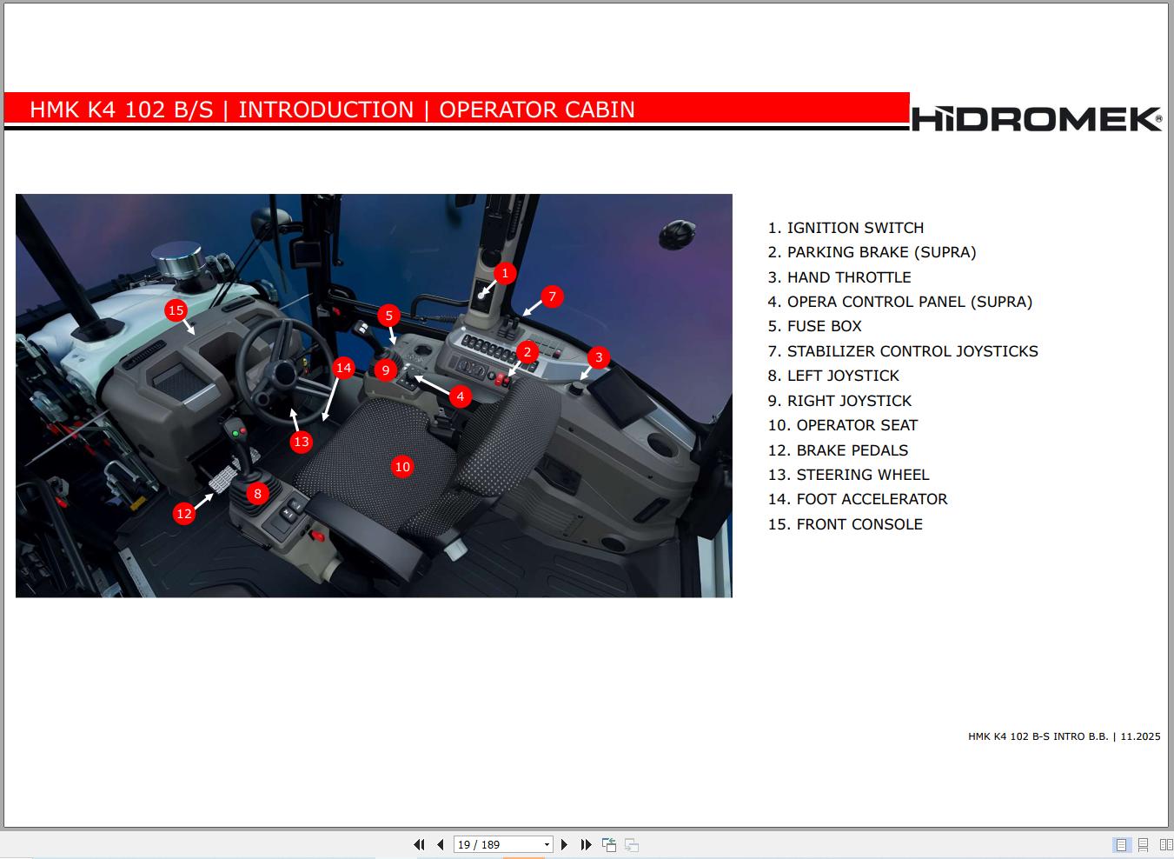Click the text '14. FOOT ACCELERATOR'
This screenshot has width=1174, height=859.
[858, 499]
